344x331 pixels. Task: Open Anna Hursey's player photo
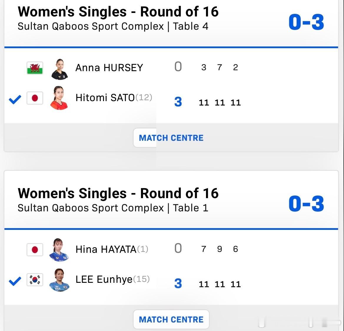59,69
